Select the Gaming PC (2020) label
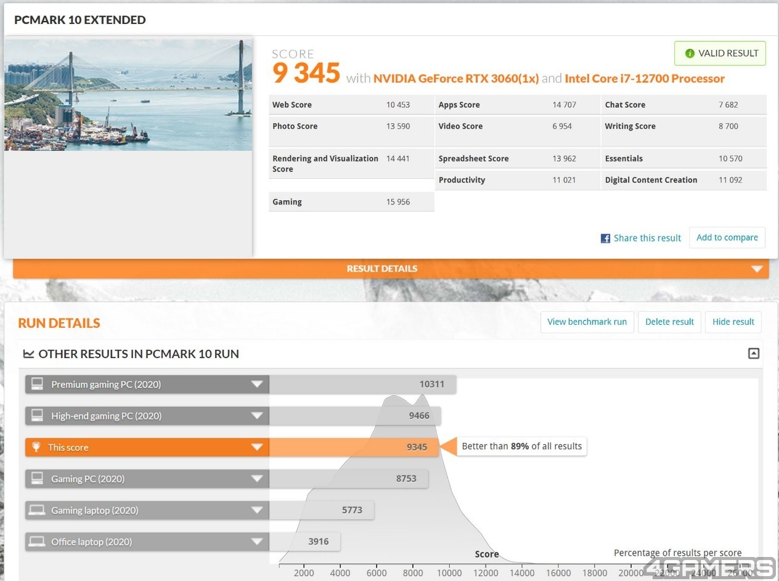 88,479
